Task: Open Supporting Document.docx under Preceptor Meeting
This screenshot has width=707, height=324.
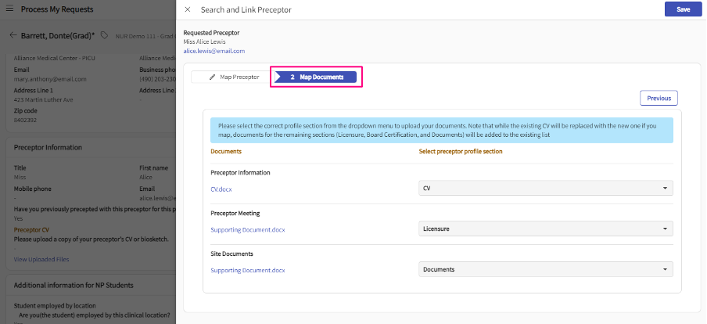Action: [247, 229]
